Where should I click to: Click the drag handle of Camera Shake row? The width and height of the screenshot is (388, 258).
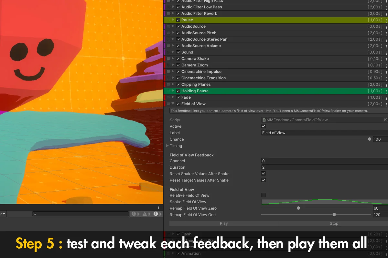click(168, 59)
